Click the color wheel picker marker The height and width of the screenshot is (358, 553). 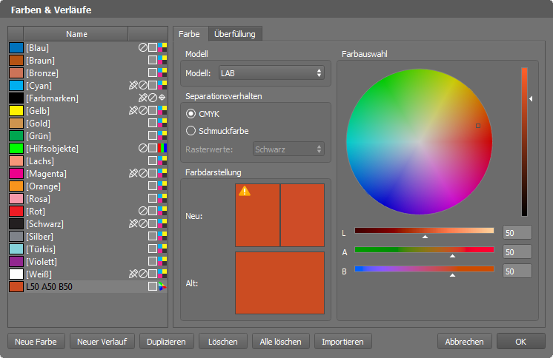(x=478, y=126)
